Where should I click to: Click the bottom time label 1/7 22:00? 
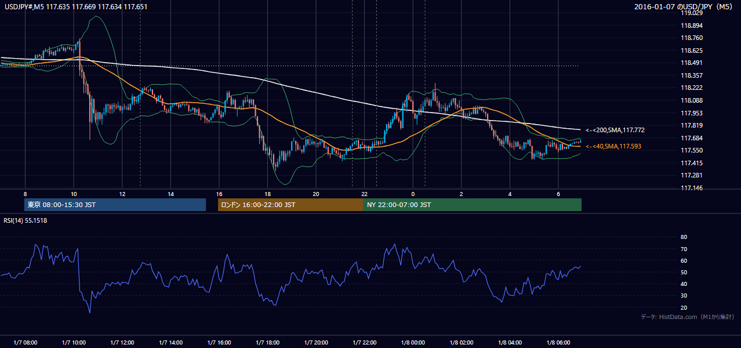point(365,342)
